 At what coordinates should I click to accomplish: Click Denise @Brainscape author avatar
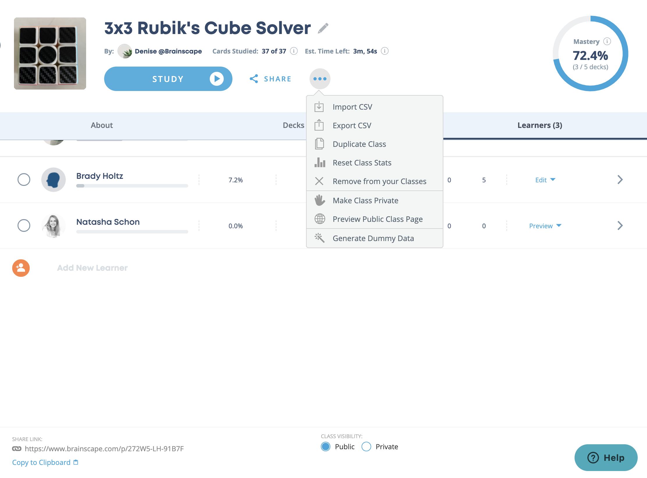(x=125, y=51)
